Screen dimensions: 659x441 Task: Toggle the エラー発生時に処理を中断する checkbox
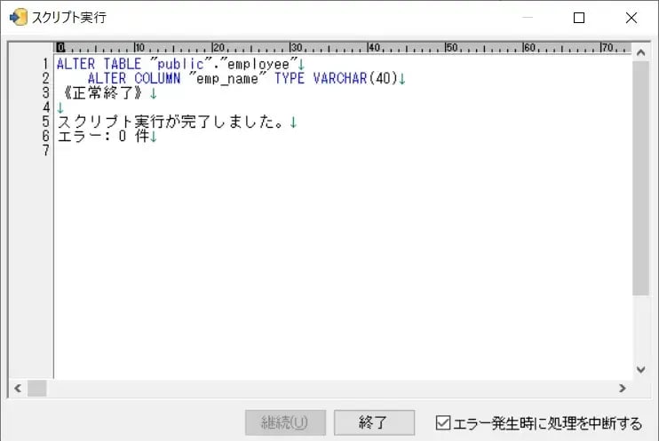[443, 423]
